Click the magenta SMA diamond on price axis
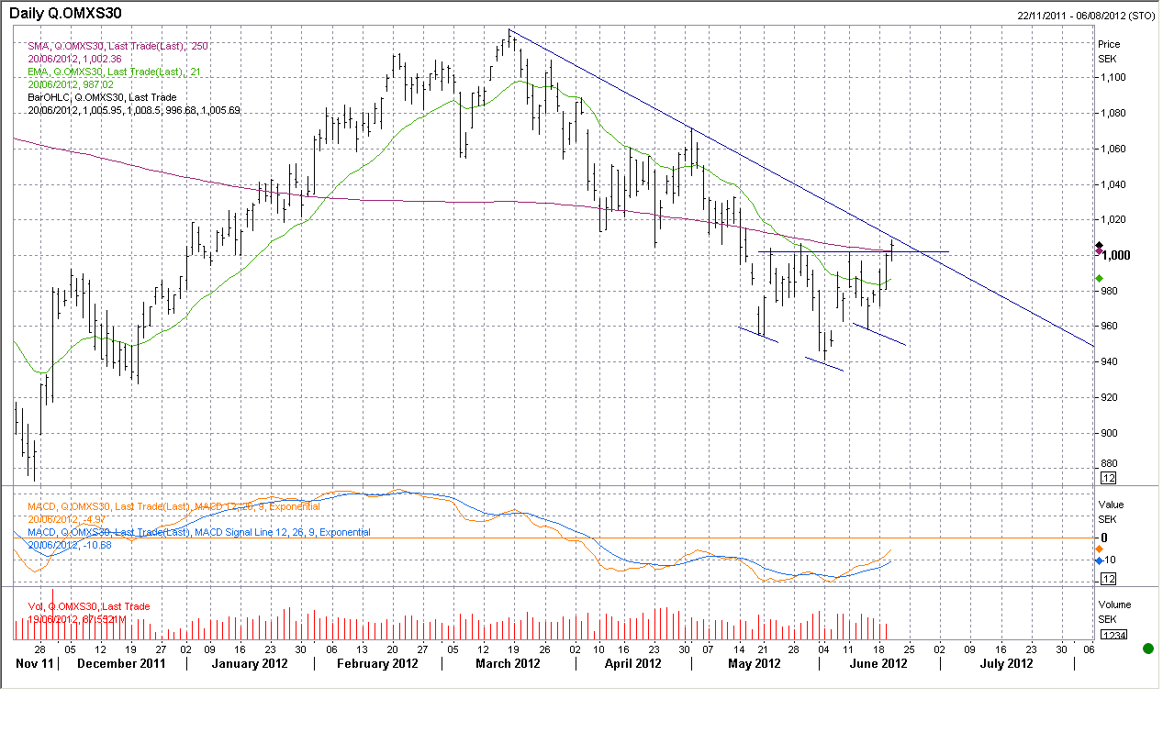 pos(1100,251)
